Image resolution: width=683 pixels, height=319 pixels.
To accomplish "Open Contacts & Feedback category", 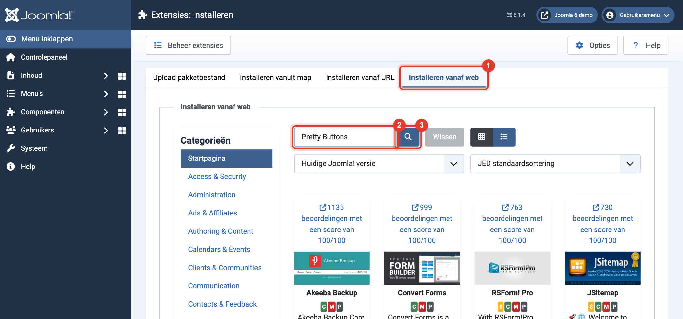I will coord(222,304).
